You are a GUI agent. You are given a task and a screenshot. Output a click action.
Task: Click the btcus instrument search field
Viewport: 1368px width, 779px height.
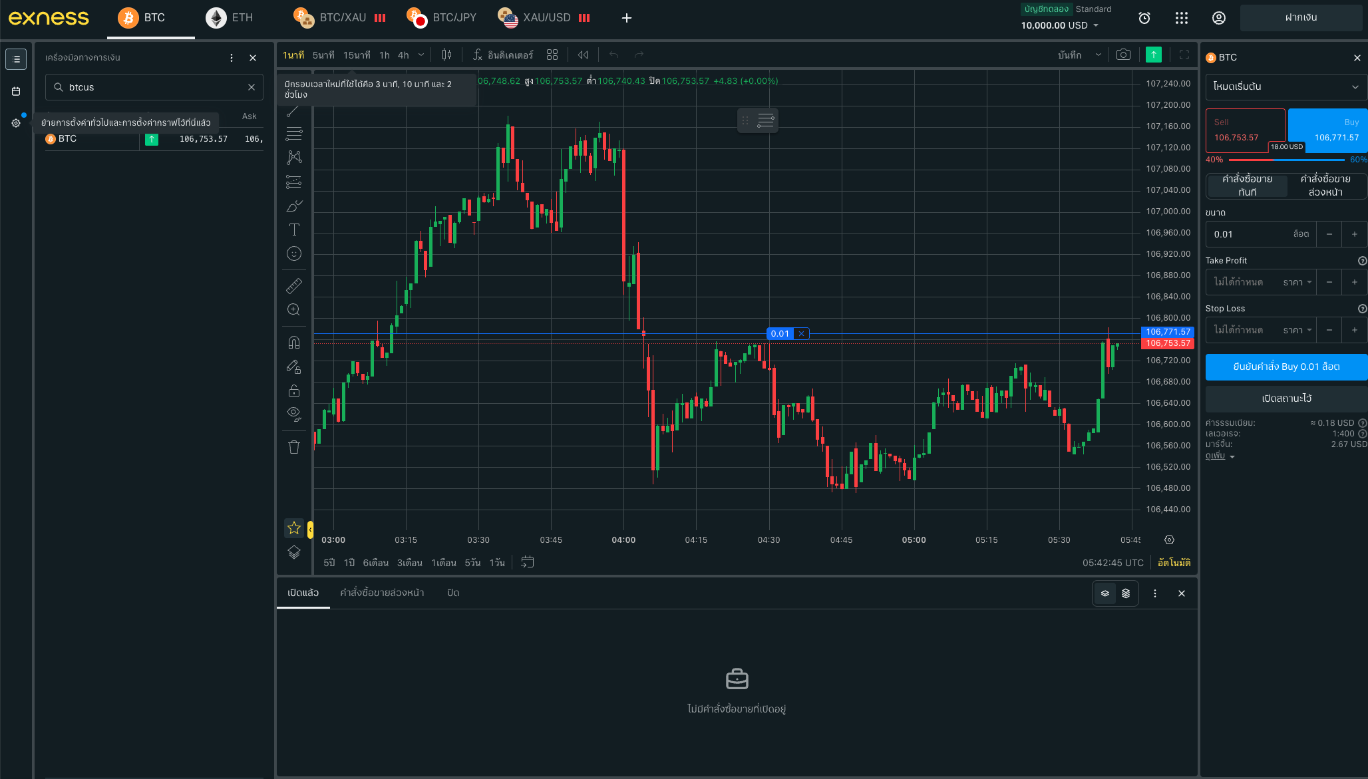(x=154, y=87)
